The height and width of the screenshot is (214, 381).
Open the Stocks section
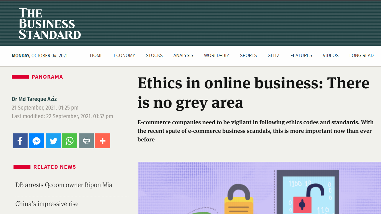tap(154, 55)
